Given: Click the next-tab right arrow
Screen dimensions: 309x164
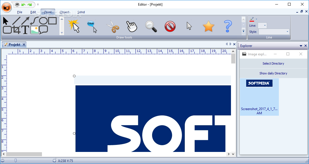Looking at the screenshot, I should 230,44.
